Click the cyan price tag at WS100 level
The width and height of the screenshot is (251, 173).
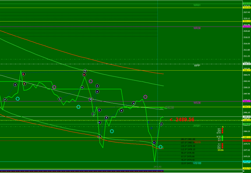pyautogui.click(x=247, y=162)
